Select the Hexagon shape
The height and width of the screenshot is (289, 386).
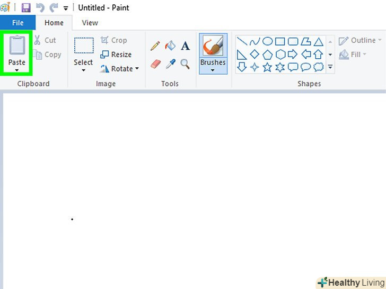coord(280,55)
